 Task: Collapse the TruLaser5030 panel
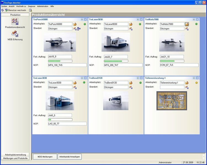click(138, 20)
